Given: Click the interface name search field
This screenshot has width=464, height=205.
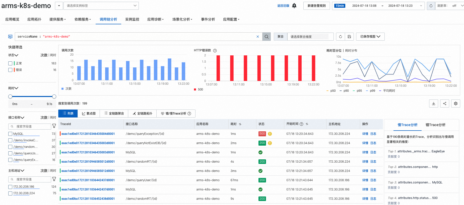Looking at the screenshot, I should pos(30,127).
